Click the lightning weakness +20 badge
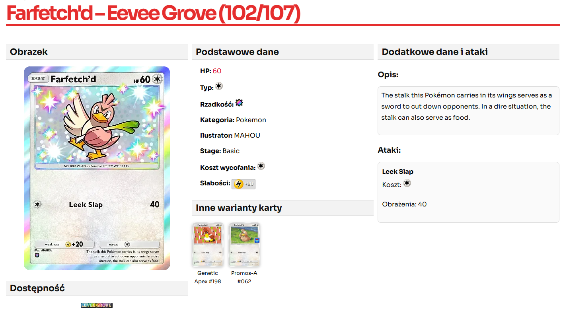This screenshot has width=565, height=321. click(x=243, y=184)
